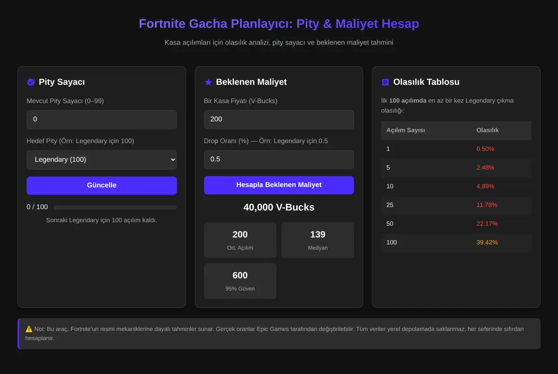Click the 40,000 V-Bucks result text

(279, 207)
